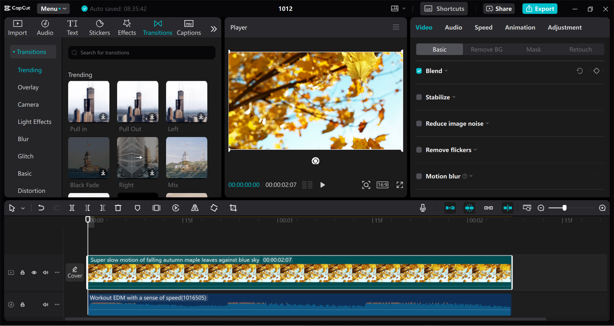Switch to the Adjustment tab
The image size is (614, 326).
[565, 27]
